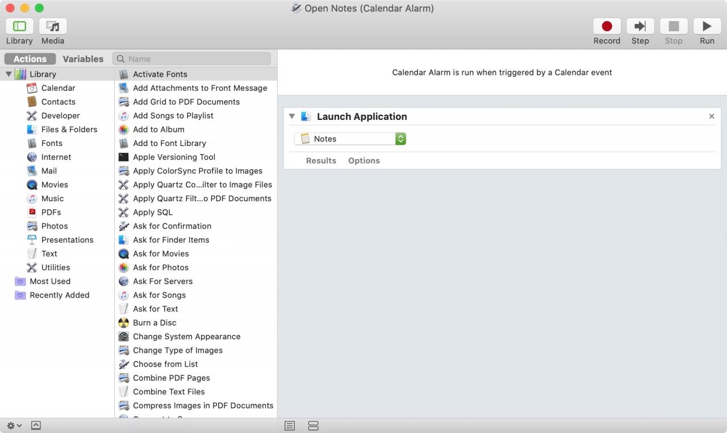Open the Media browser icon

(x=53, y=26)
